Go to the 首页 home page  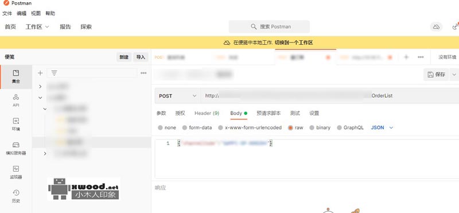click(10, 27)
